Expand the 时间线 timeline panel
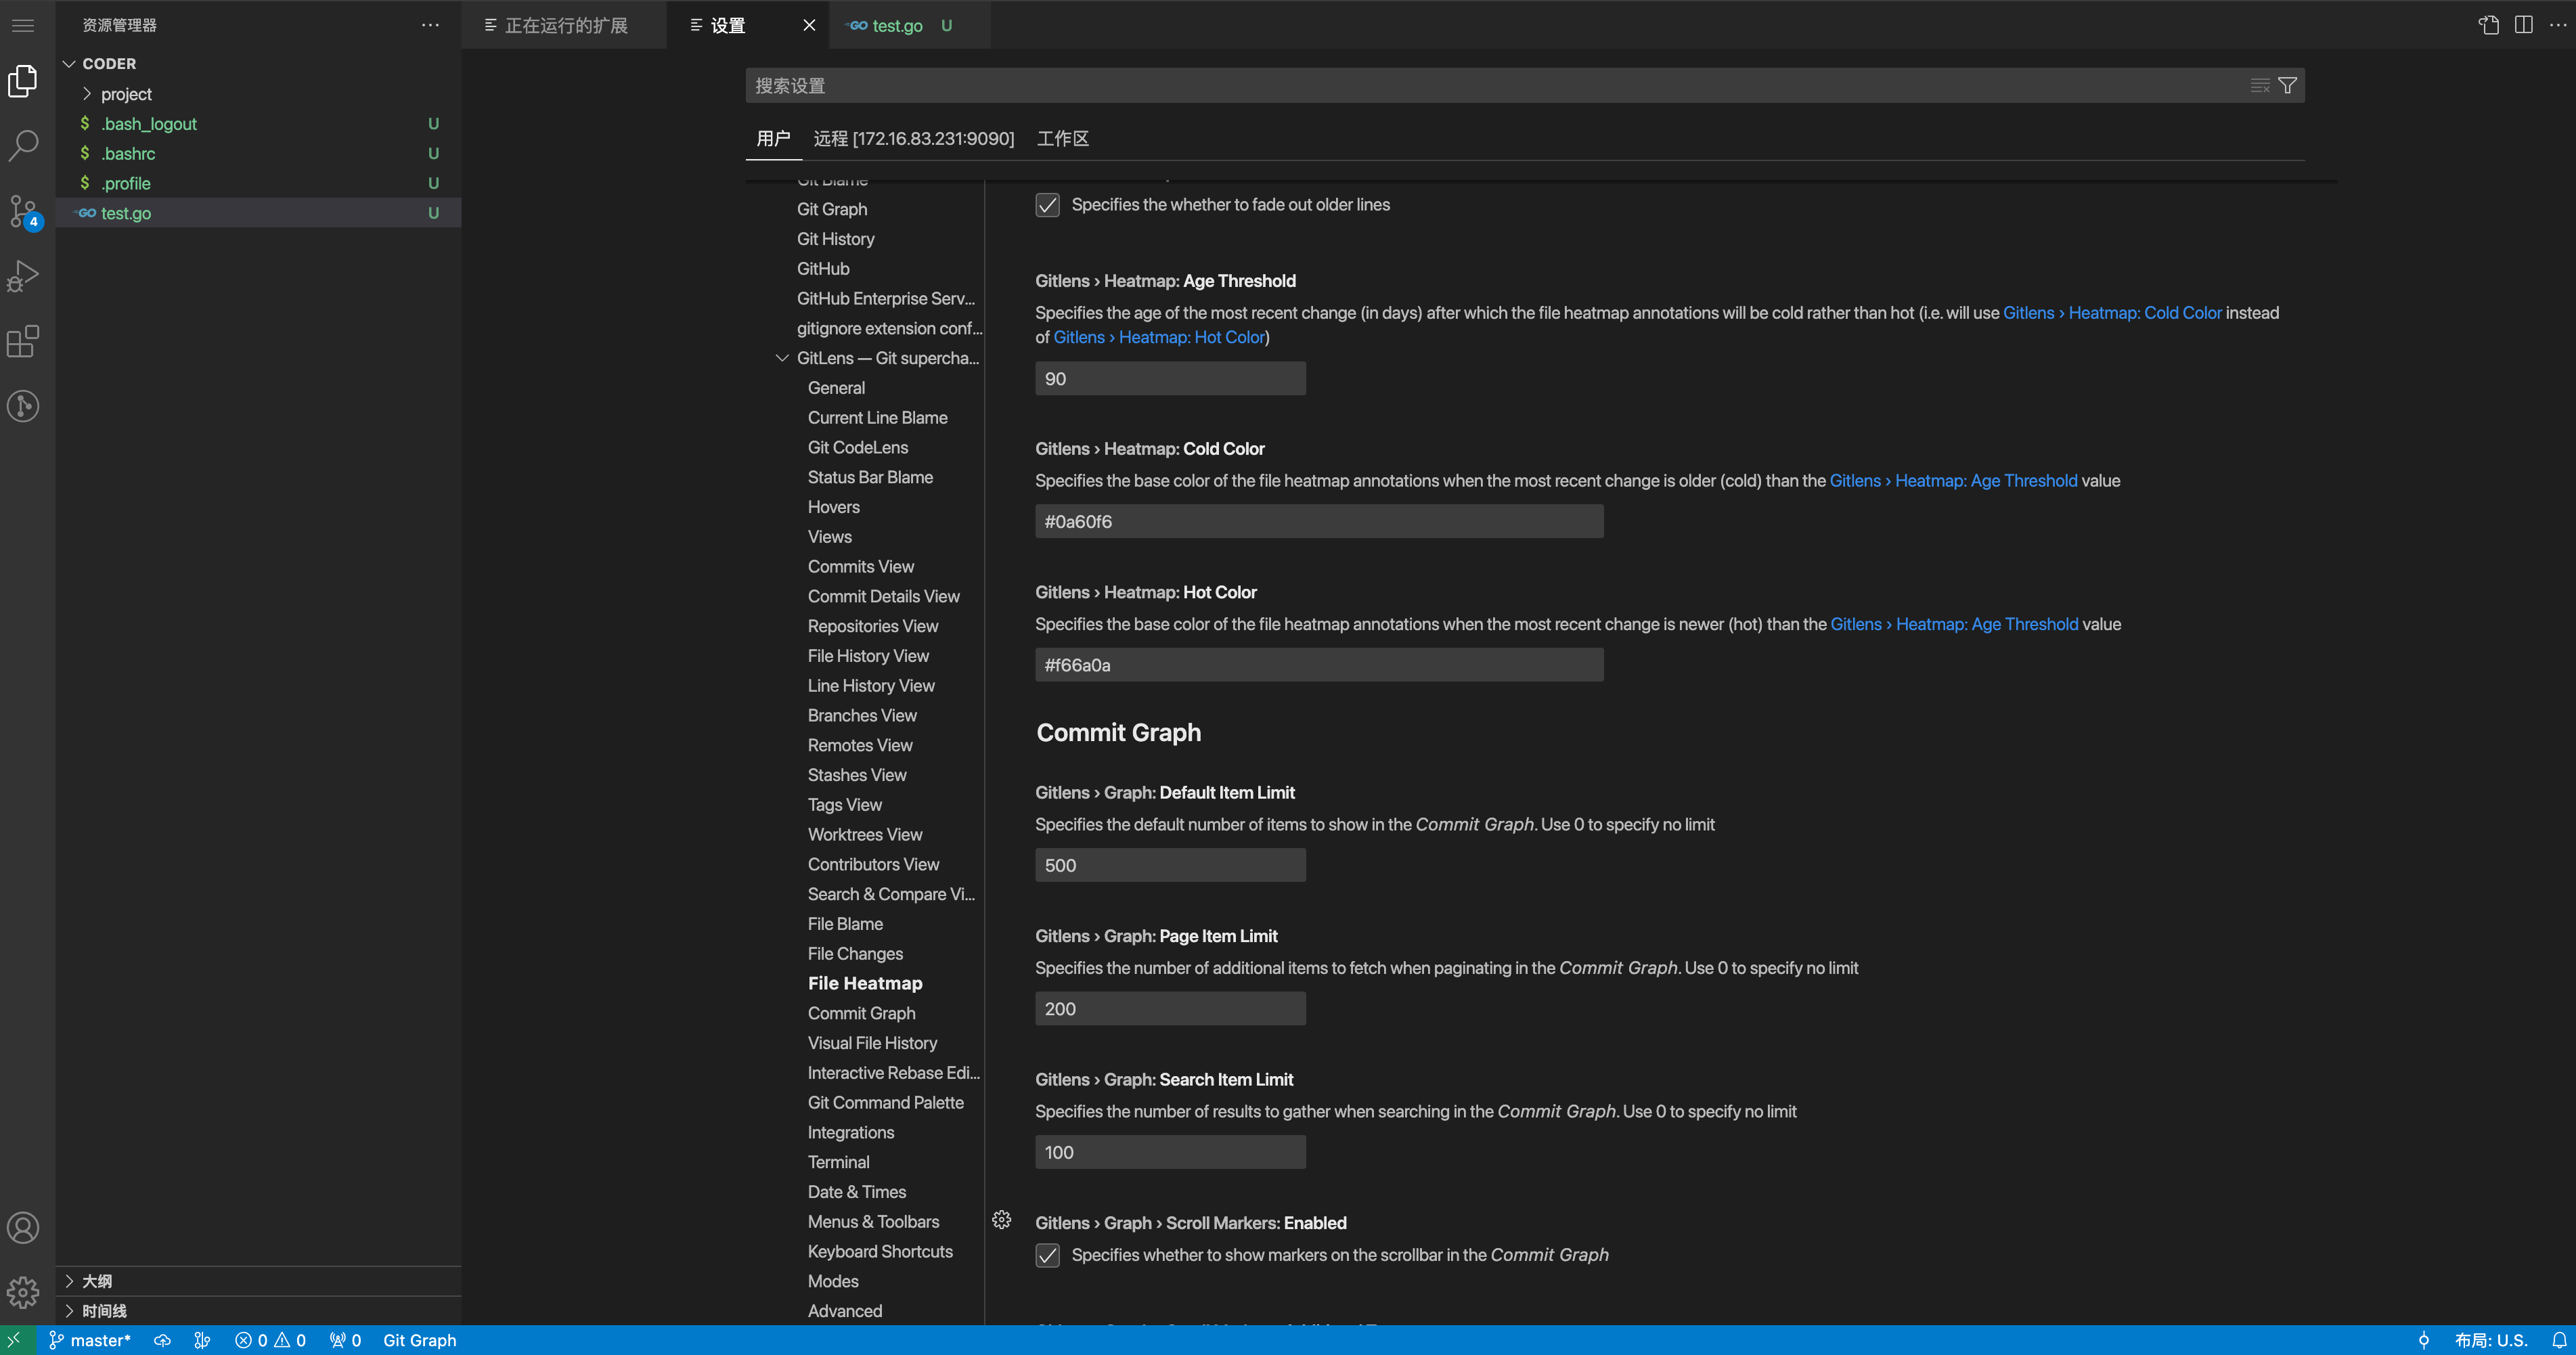 pos(258,1311)
